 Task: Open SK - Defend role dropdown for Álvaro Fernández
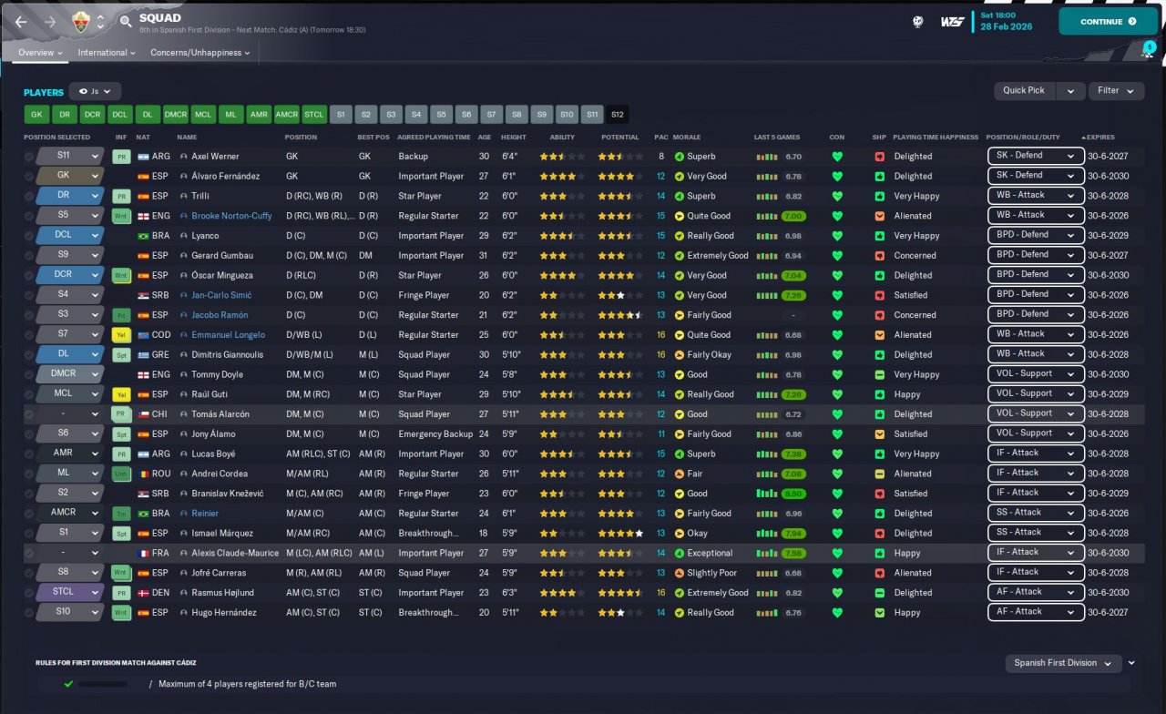pos(1036,176)
